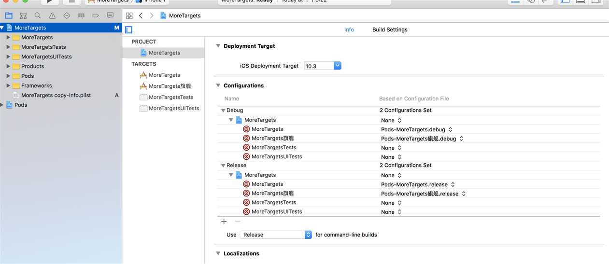Open the Pods-MoreTargets.debug configuration popup
Image resolution: width=609 pixels, height=264 pixels.
coord(416,129)
